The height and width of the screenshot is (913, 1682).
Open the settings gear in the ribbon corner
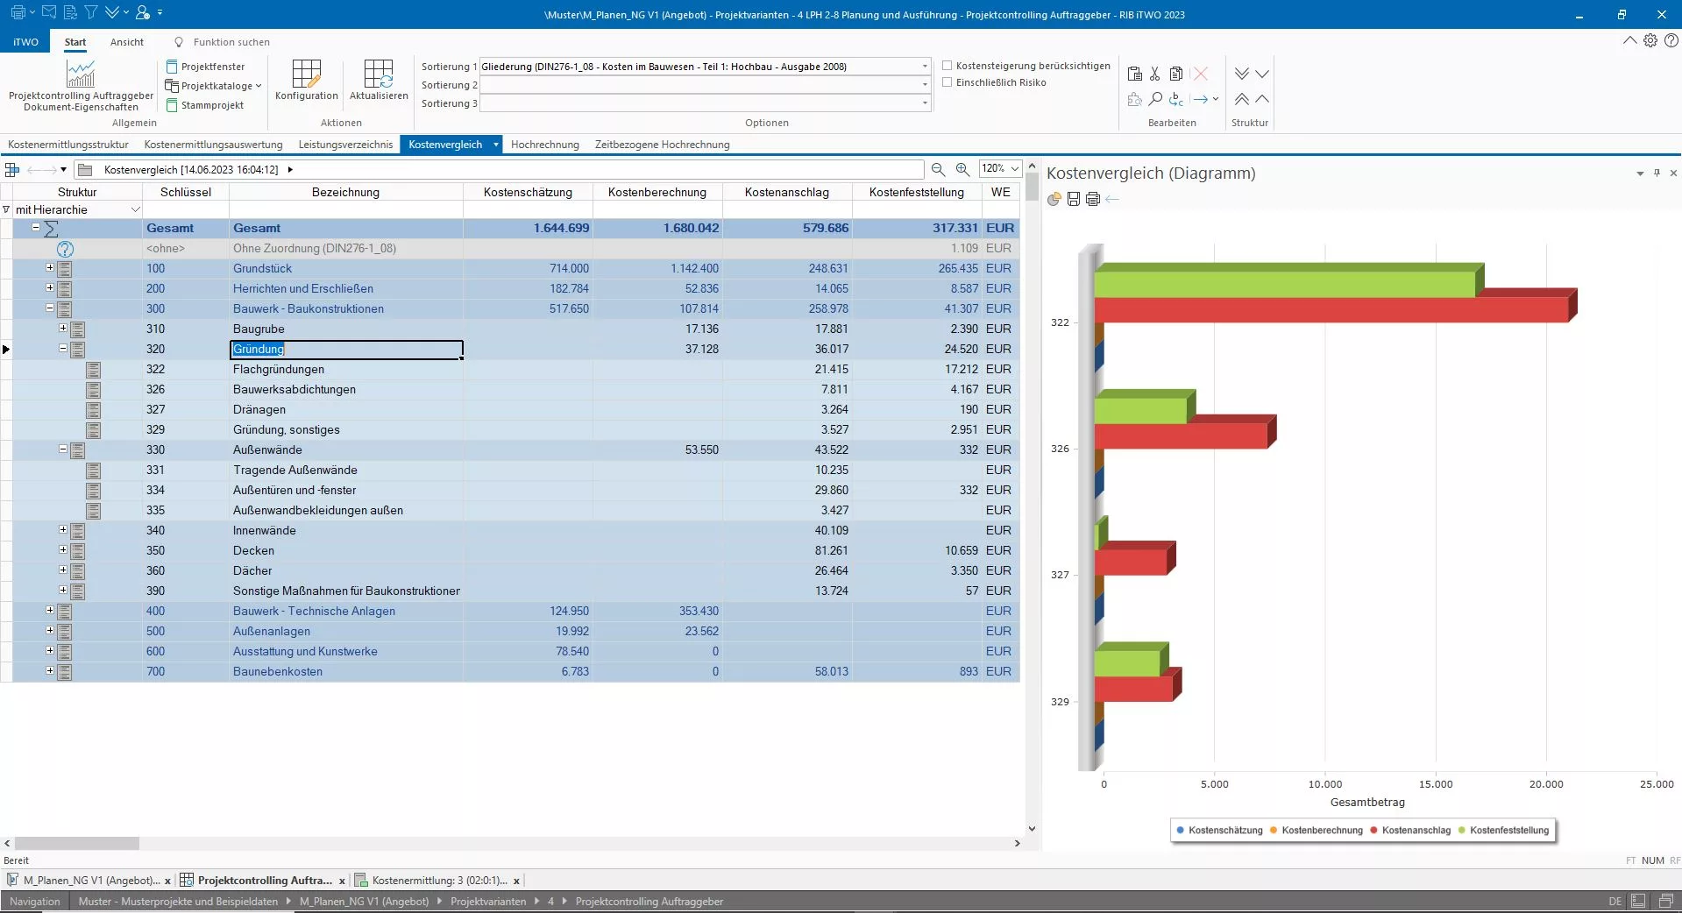[1650, 40]
